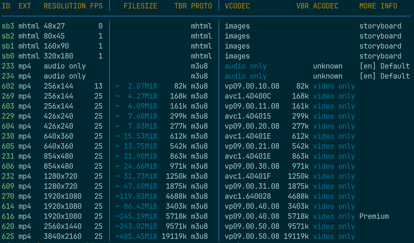Select format ID sb3
The height and width of the screenshot is (243, 414).
click(x=8, y=26)
